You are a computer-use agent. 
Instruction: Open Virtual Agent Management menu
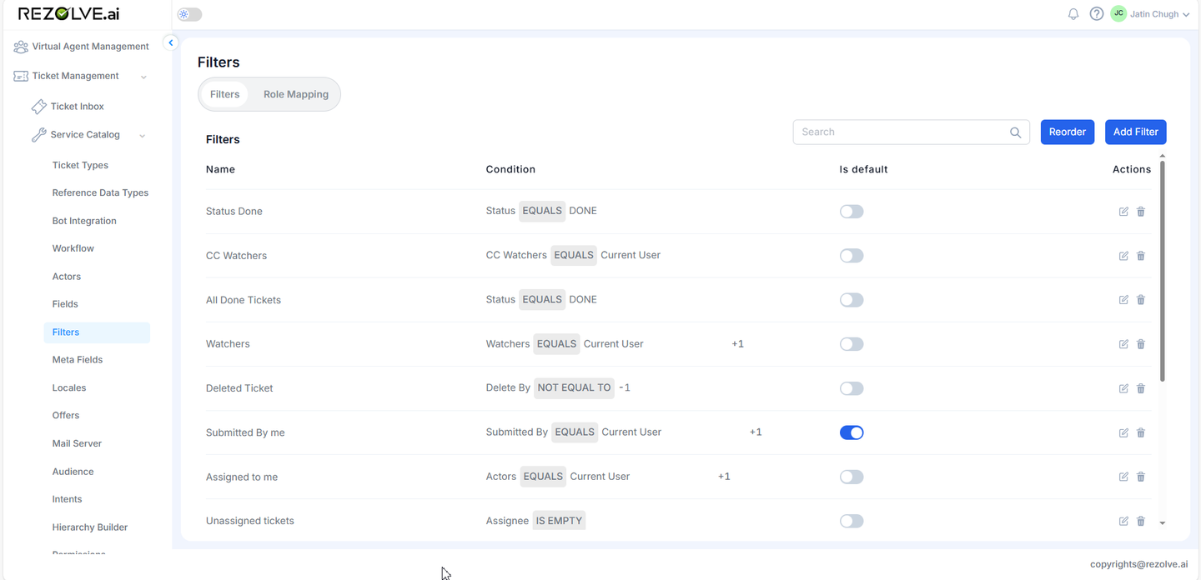pos(82,47)
